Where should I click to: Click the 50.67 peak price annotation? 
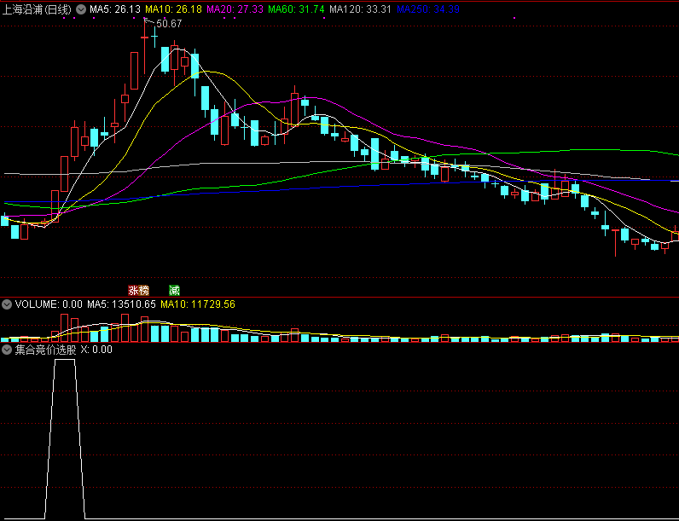pos(169,24)
